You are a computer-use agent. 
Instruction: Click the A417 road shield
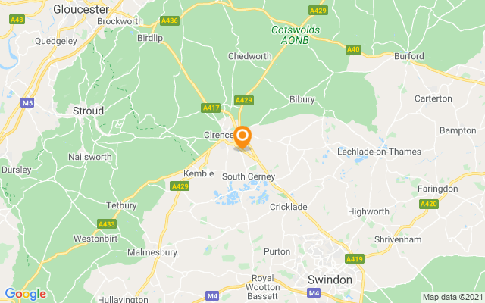click(x=211, y=108)
